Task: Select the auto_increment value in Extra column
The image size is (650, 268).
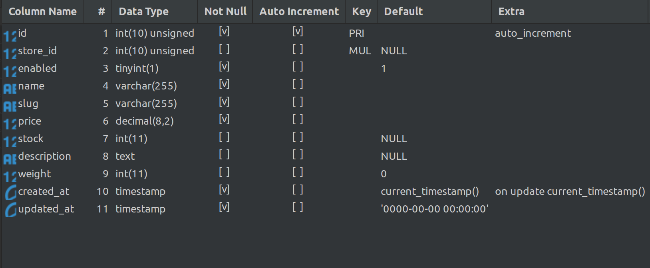Action: click(533, 33)
